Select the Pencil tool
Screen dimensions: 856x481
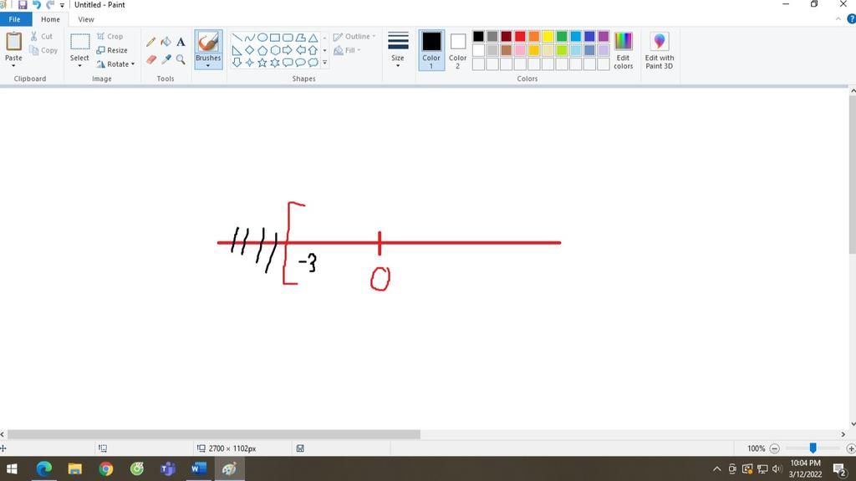tap(150, 42)
